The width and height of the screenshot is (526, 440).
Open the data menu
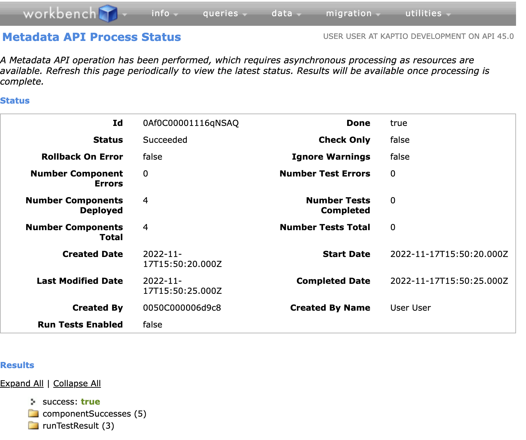282,13
